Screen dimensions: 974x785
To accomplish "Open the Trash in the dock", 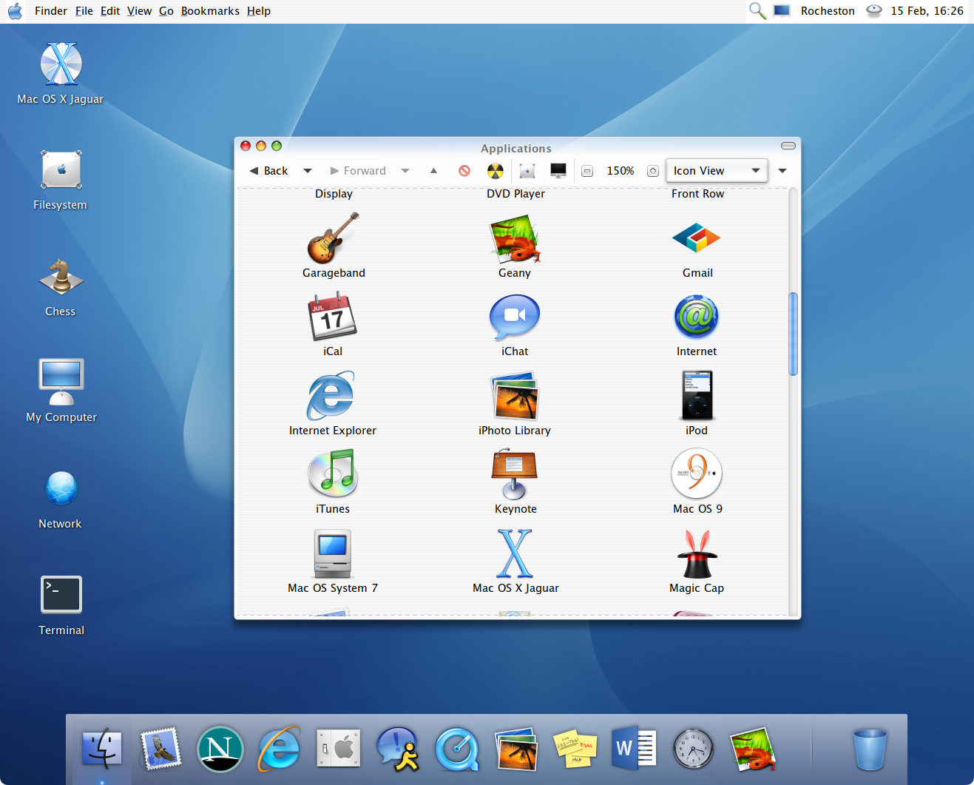I will (870, 749).
